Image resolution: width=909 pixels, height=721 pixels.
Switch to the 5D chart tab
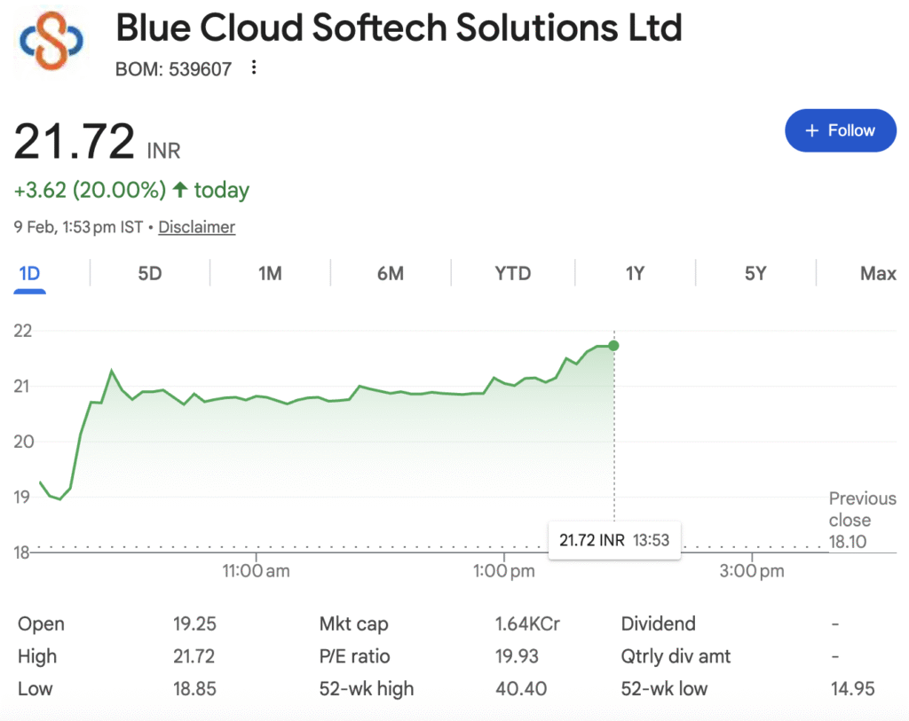(x=150, y=273)
